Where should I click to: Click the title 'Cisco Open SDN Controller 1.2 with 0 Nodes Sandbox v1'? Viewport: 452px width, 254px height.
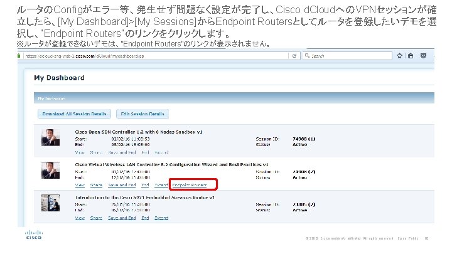point(139,132)
